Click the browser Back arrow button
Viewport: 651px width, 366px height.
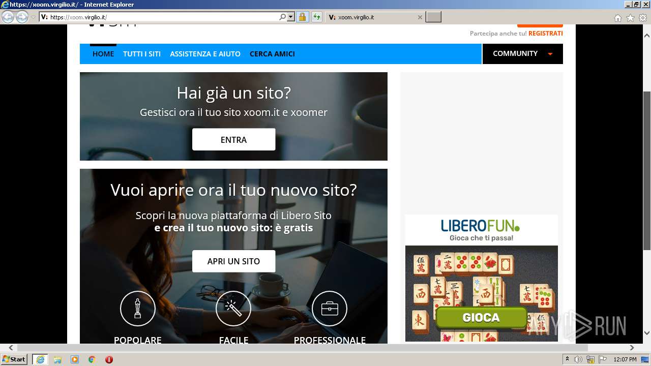point(8,17)
